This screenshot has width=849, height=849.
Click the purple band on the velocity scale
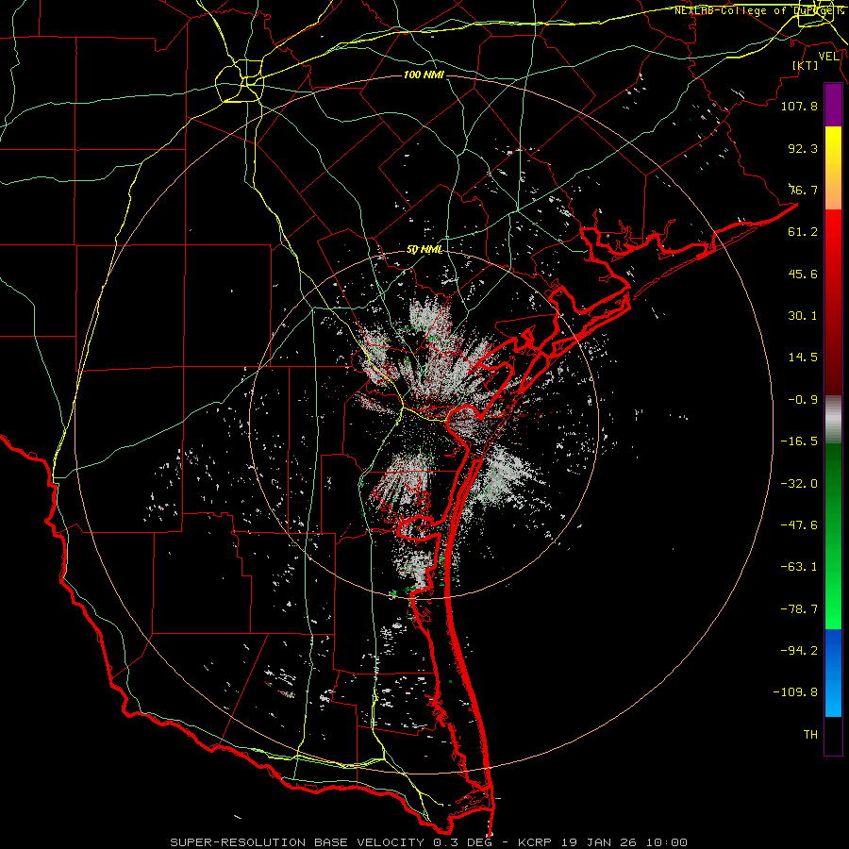[833, 105]
